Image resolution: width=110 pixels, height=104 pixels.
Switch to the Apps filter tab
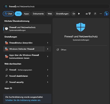(26, 14)
